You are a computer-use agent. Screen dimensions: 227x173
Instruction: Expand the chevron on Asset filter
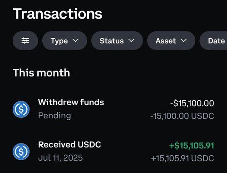pyautogui.click(x=183, y=41)
